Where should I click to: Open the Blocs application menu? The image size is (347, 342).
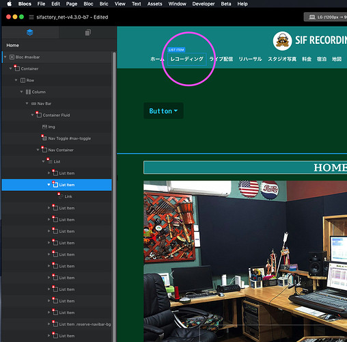tap(25, 4)
